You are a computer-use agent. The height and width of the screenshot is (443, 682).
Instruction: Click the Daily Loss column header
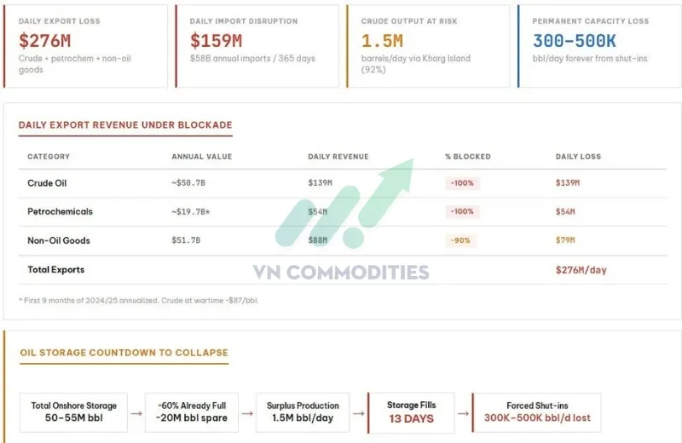click(x=578, y=157)
